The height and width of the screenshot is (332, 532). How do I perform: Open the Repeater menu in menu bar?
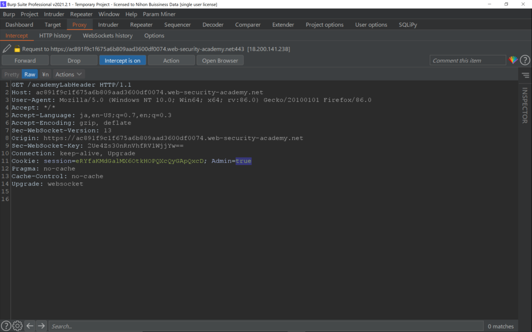[82, 14]
